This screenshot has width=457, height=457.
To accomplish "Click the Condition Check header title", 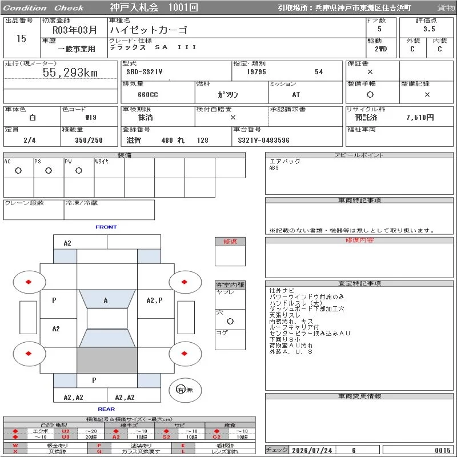I will (x=43, y=8).
